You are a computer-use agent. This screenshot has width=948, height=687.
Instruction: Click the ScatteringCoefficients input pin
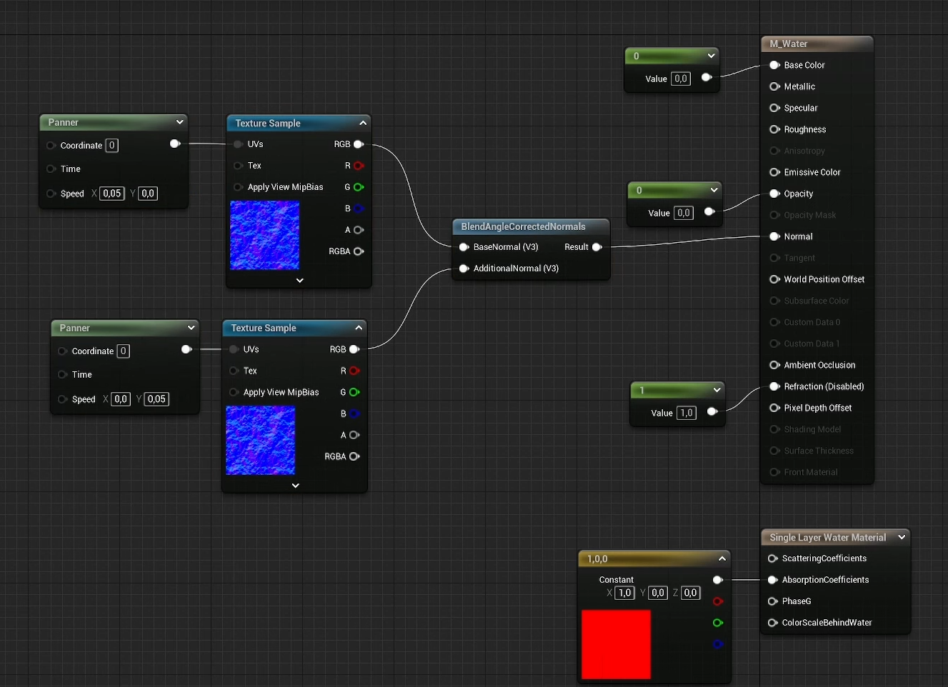pos(772,558)
